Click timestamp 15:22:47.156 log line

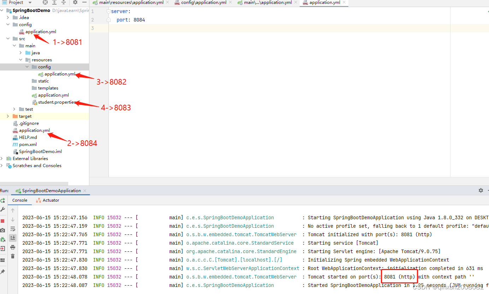55,218
